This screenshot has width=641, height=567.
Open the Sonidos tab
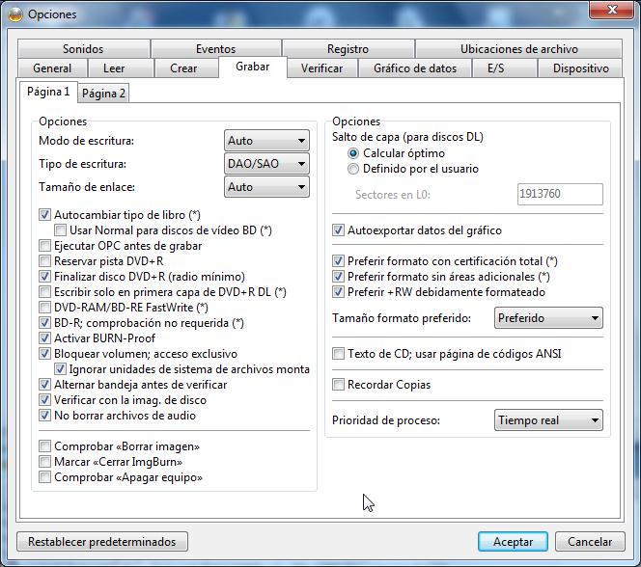(x=83, y=49)
